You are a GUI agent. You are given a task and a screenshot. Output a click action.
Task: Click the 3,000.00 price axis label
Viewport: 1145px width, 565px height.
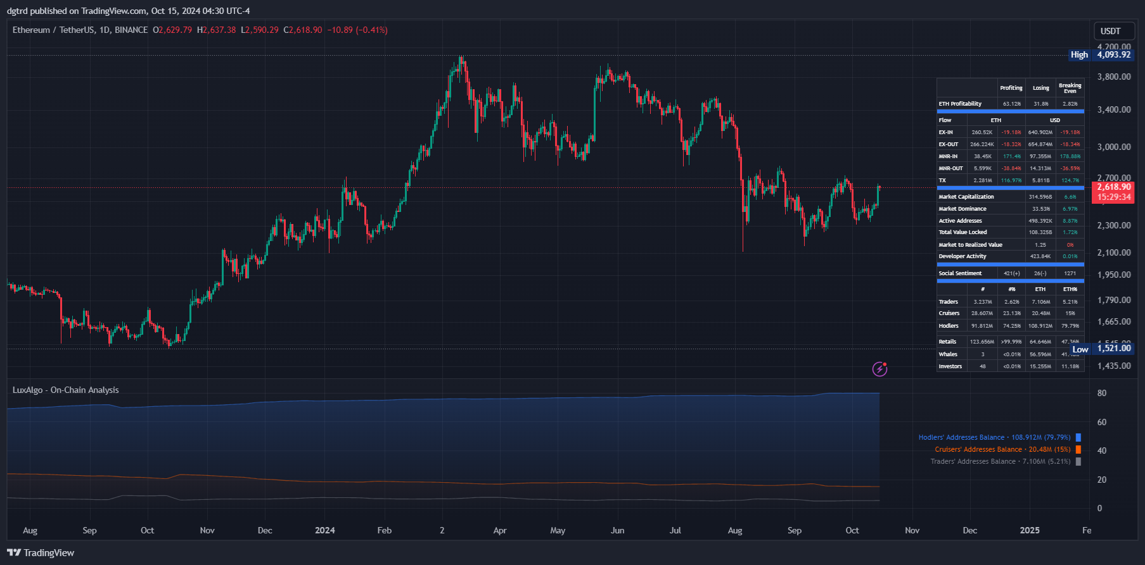(x=1114, y=147)
